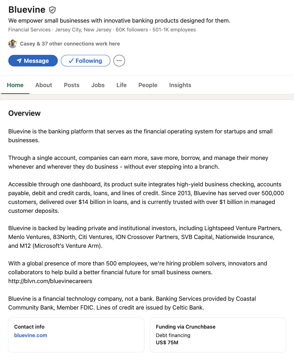Click the Message button with paper plane
The image size is (294, 360).
click(x=33, y=61)
